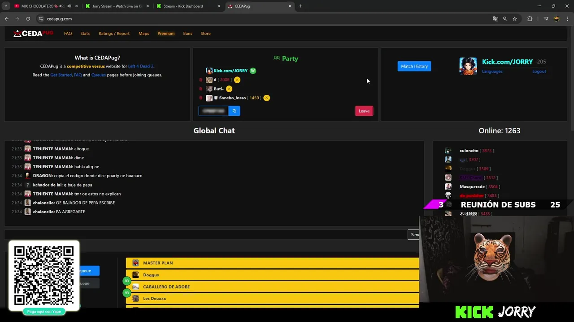
Task: Click culoncito in the online list
Action: [469, 151]
